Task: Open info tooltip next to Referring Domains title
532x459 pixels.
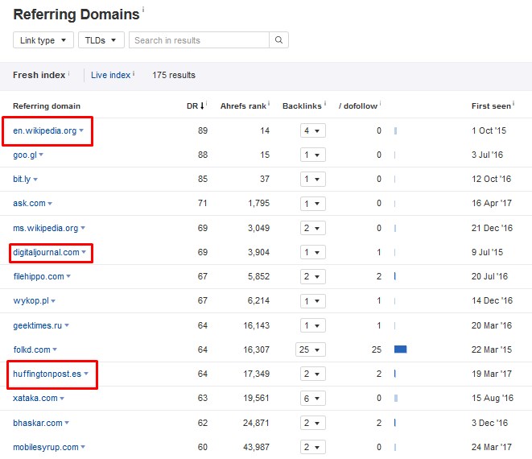Action: point(143,9)
